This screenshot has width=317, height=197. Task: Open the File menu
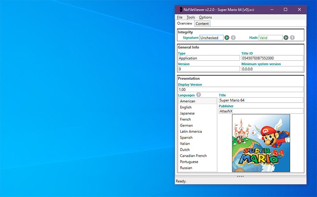click(180, 17)
